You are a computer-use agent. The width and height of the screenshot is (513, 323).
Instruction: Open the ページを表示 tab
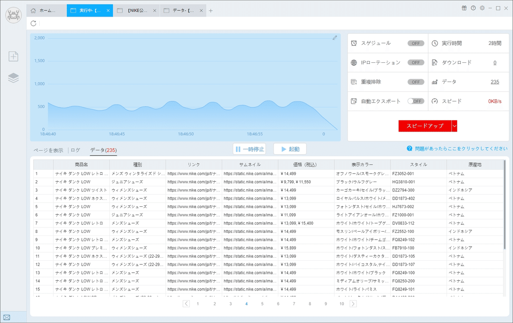(x=48, y=150)
